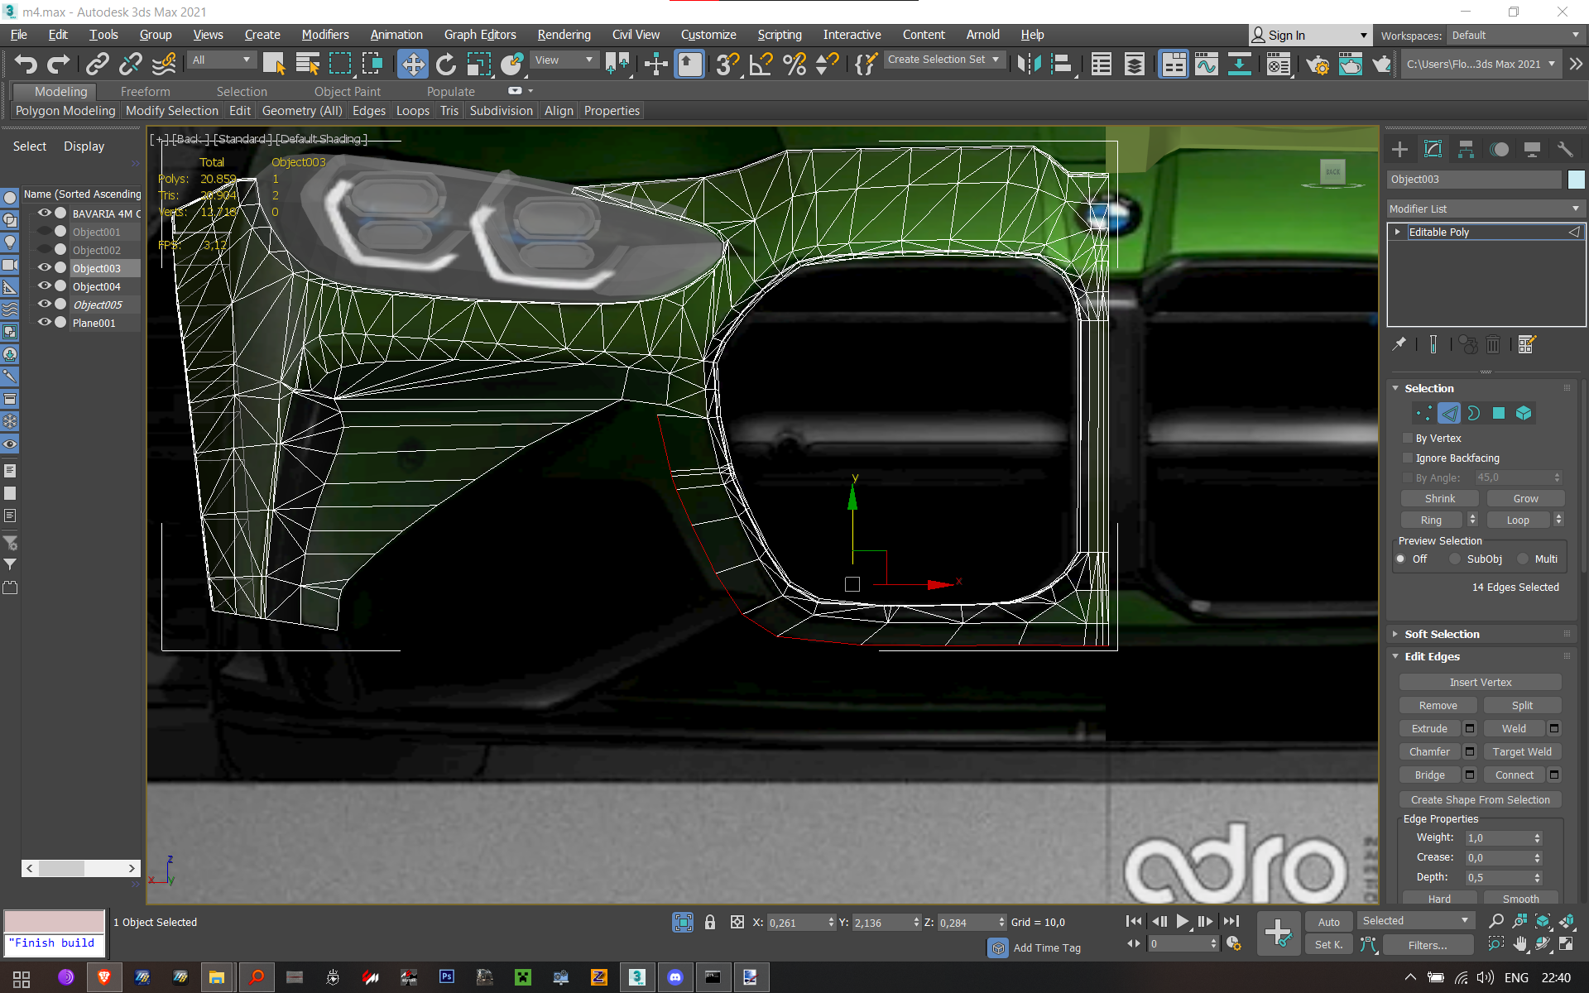Enable the By Vertex checkbox
Viewport: 1589px width, 993px height.
point(1408,438)
